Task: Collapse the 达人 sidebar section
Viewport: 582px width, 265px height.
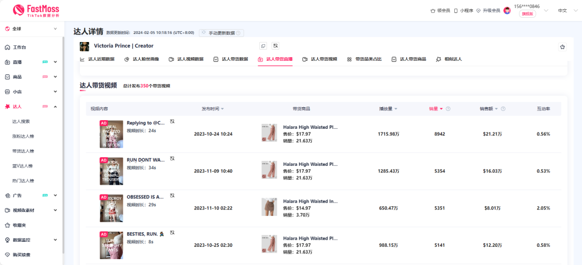Action: click(x=55, y=107)
